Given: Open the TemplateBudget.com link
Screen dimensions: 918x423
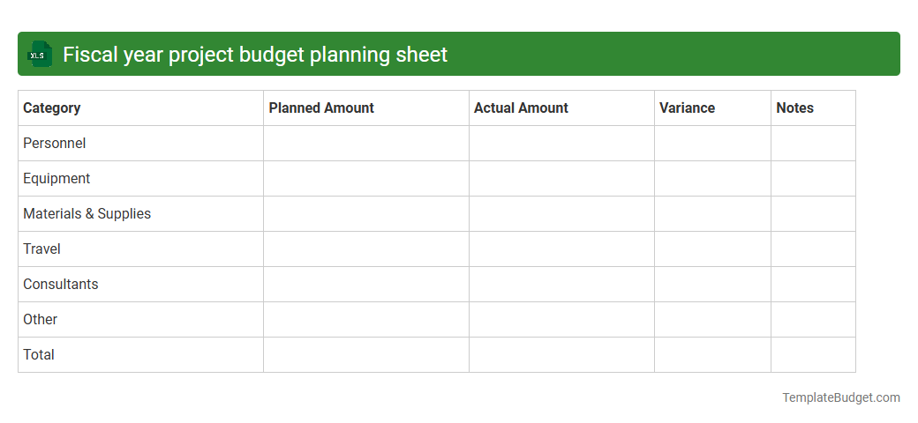Looking at the screenshot, I should point(840,397).
